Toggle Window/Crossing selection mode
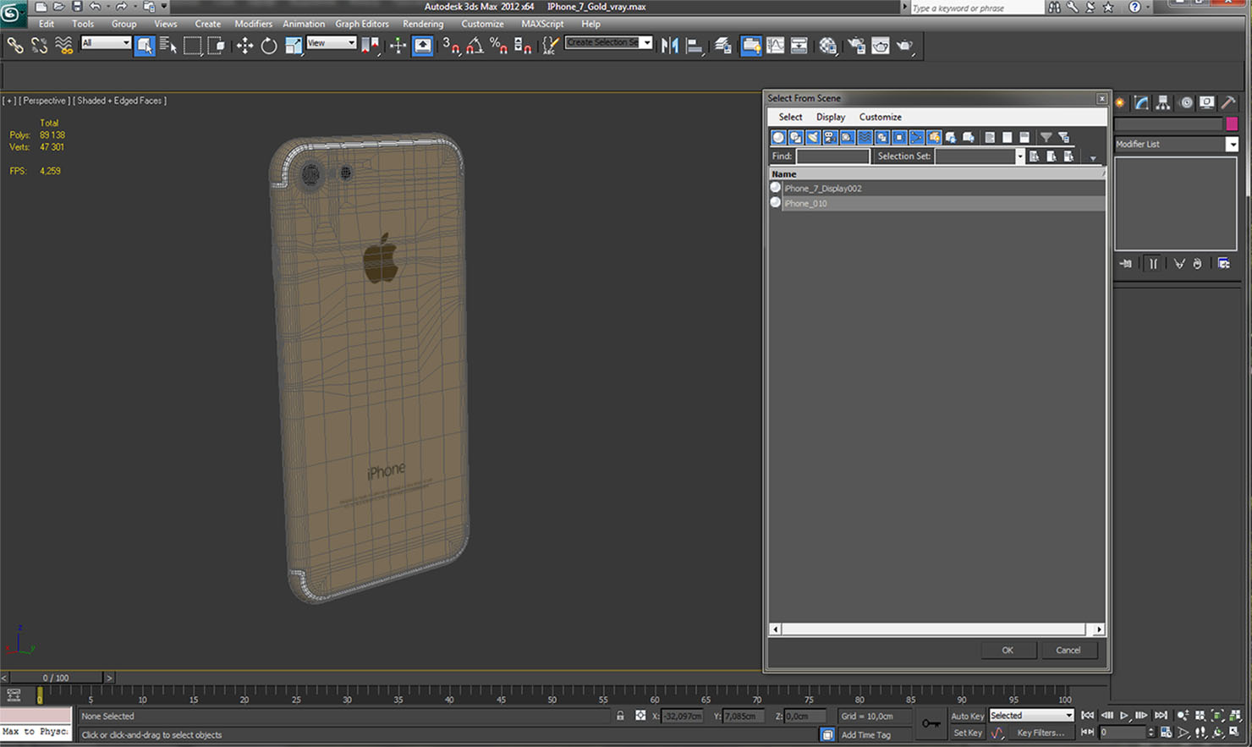This screenshot has width=1252, height=747. coord(216,46)
